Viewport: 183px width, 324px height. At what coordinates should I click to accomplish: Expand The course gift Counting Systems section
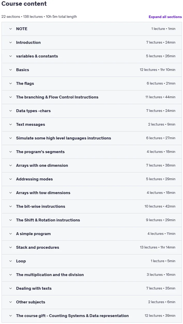92,316
